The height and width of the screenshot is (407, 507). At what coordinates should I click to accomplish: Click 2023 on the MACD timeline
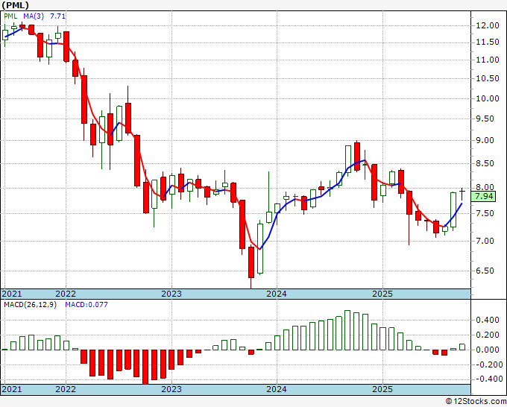[x=171, y=389]
